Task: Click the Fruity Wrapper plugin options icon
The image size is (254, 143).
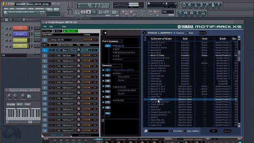Action: [46, 22]
